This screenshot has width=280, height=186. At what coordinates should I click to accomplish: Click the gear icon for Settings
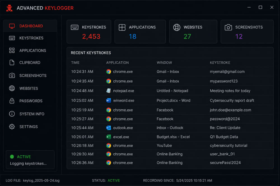point(12,127)
